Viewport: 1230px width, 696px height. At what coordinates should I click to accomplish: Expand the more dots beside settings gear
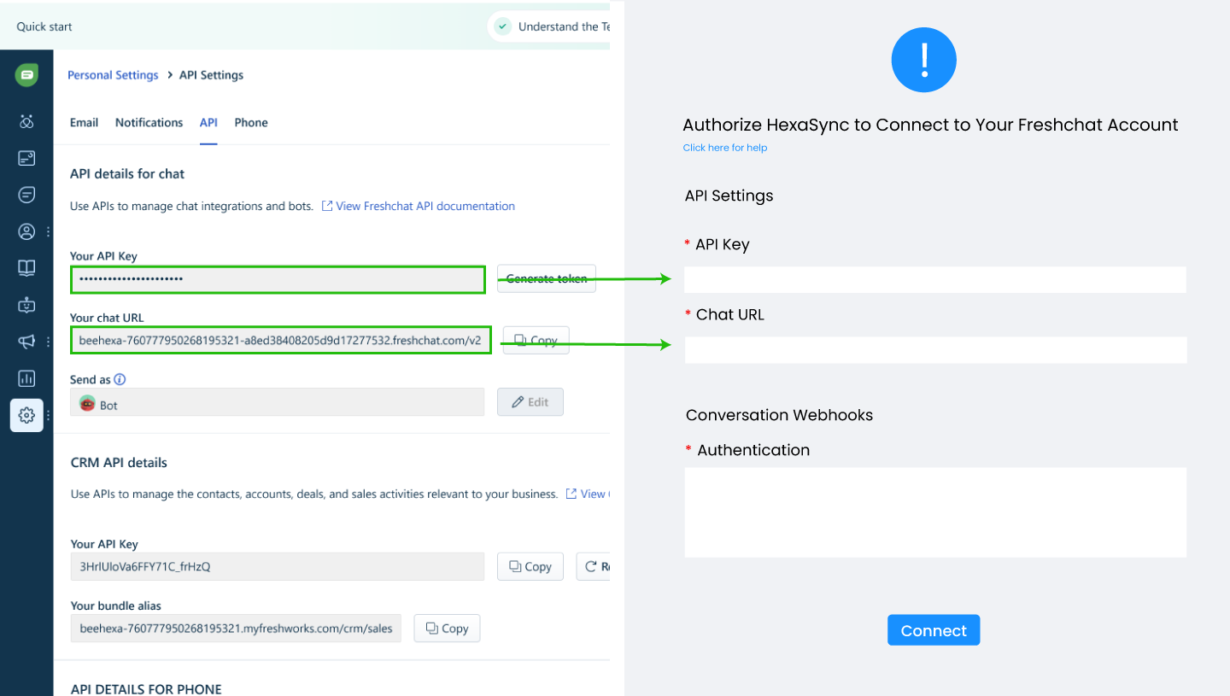tap(48, 415)
